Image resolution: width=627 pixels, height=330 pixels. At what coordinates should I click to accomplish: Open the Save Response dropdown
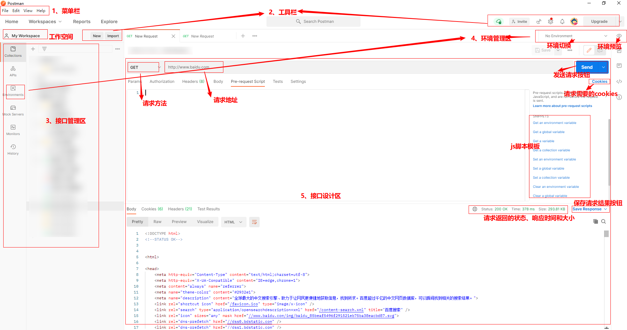tap(590, 209)
